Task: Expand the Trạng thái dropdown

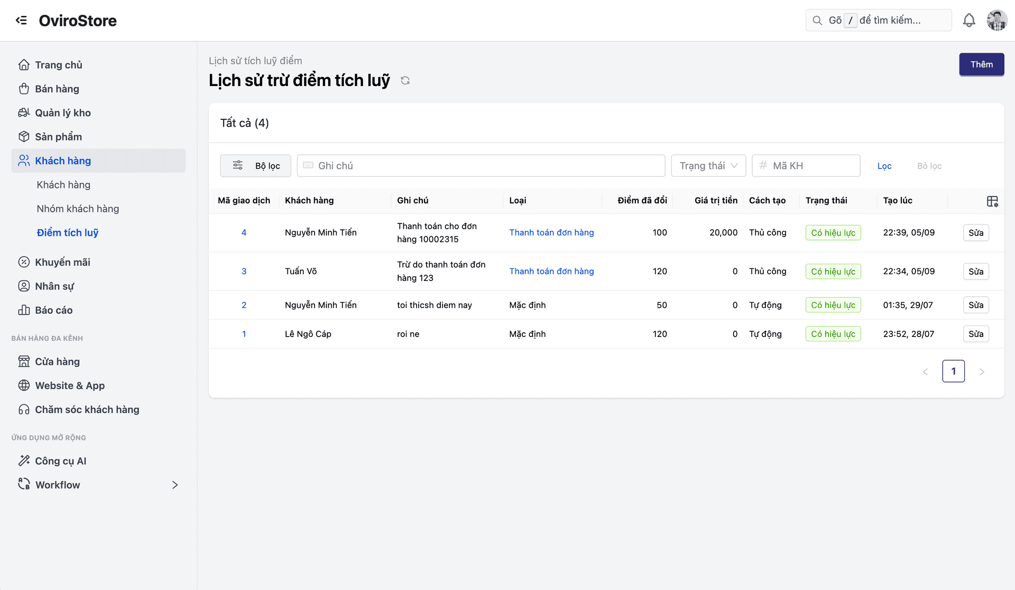Action: click(x=708, y=166)
